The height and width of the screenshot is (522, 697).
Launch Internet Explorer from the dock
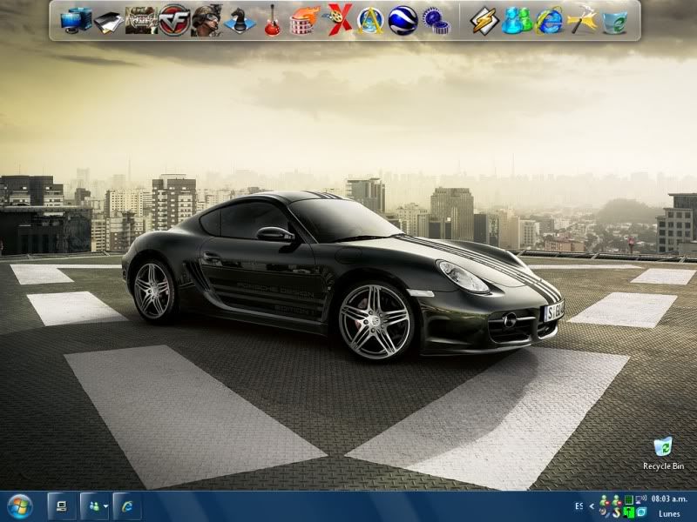pos(550,20)
